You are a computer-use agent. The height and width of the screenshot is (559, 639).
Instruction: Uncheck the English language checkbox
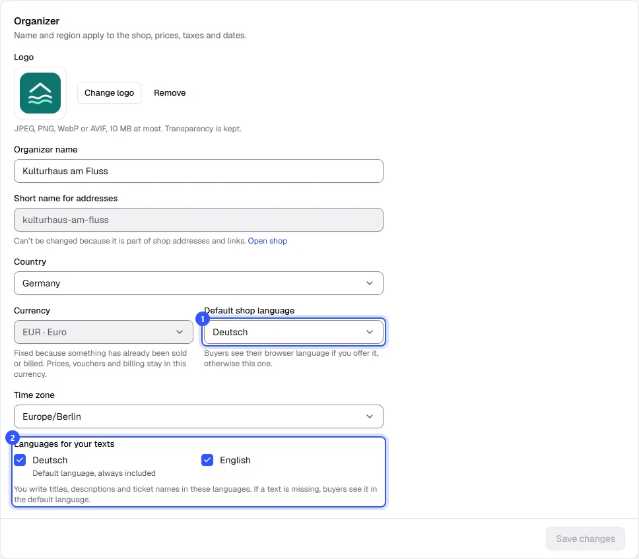coord(207,460)
